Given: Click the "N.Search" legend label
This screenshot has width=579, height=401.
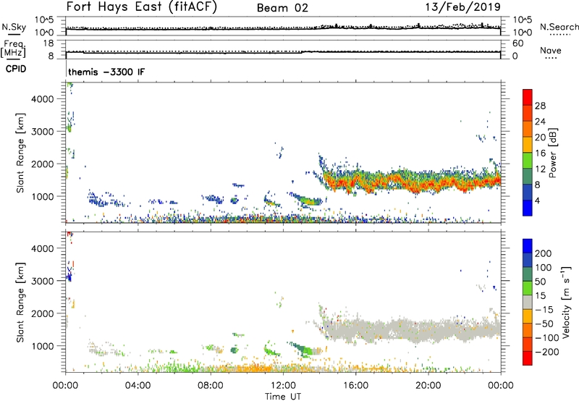Looking at the screenshot, I should click(559, 27).
